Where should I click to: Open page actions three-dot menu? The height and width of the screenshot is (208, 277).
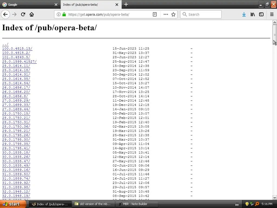[166, 14]
